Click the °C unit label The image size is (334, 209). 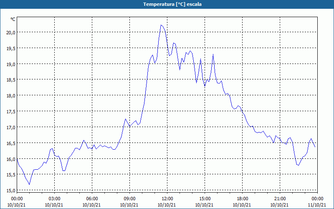(x=13, y=19)
